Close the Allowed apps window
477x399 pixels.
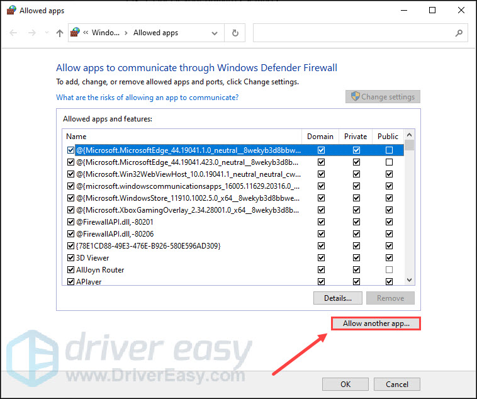click(x=461, y=10)
